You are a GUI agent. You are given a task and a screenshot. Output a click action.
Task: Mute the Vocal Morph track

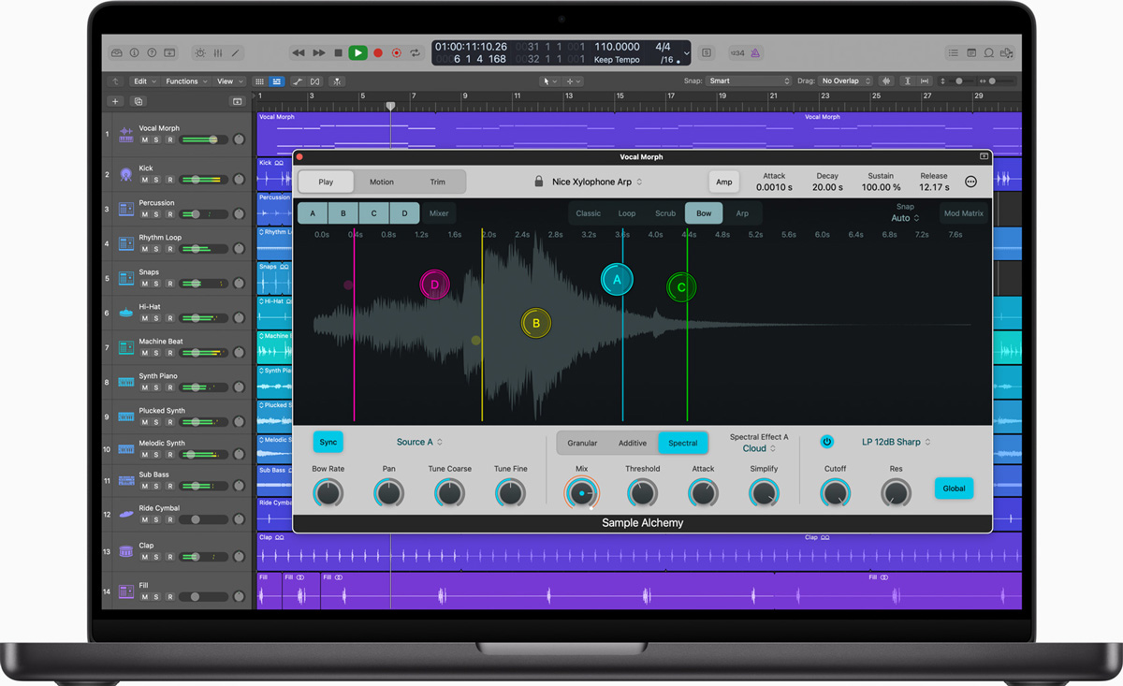tap(145, 139)
